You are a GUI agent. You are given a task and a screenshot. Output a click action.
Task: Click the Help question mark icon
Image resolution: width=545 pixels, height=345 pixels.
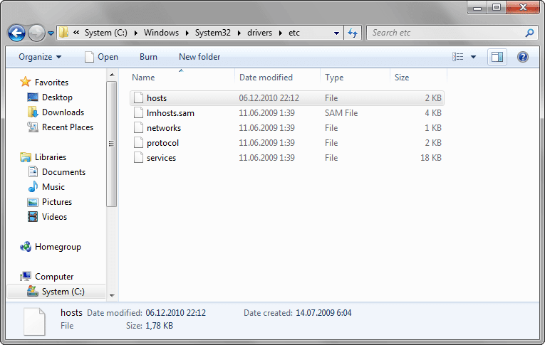point(522,57)
